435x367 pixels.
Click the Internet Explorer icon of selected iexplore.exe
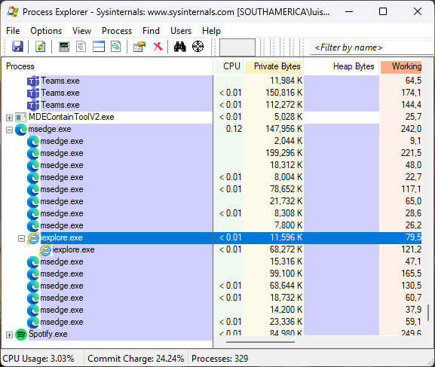(34, 238)
